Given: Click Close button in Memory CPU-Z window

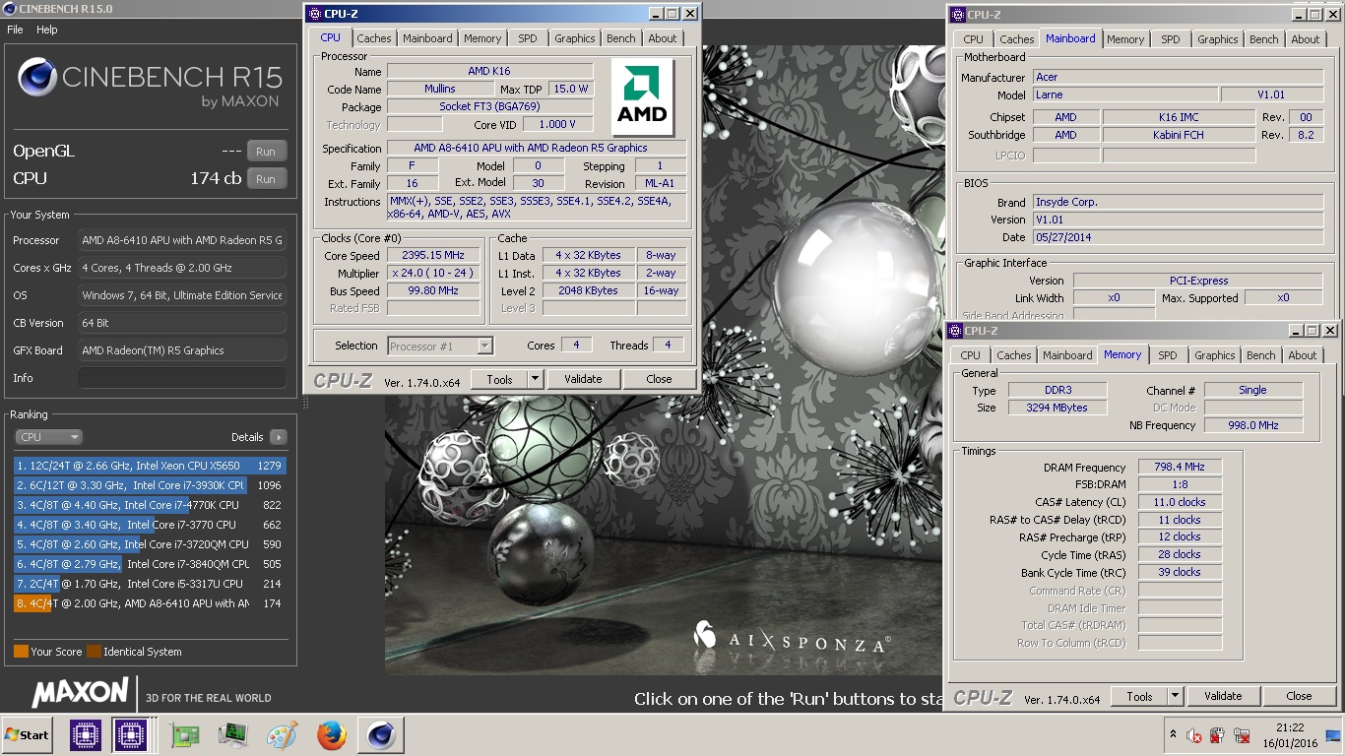Looking at the screenshot, I should (1299, 696).
